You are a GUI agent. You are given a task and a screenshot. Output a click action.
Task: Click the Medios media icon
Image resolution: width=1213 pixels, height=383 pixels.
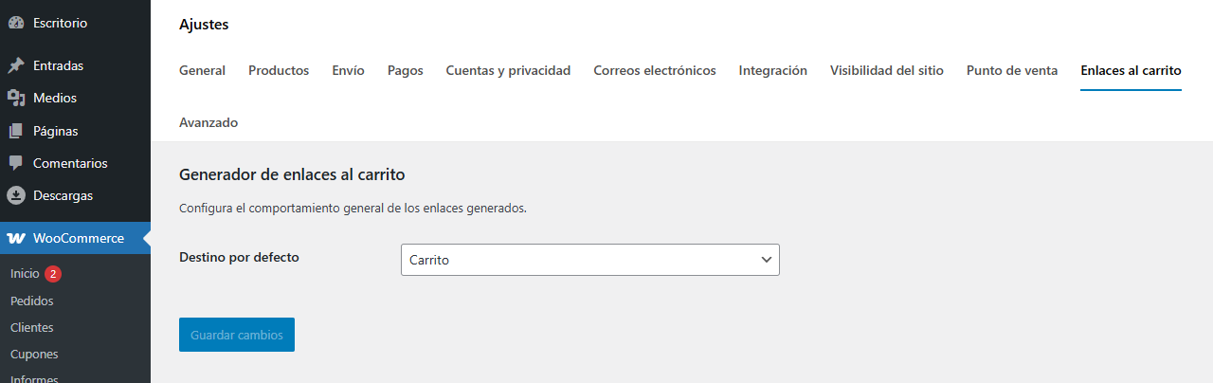[15, 98]
